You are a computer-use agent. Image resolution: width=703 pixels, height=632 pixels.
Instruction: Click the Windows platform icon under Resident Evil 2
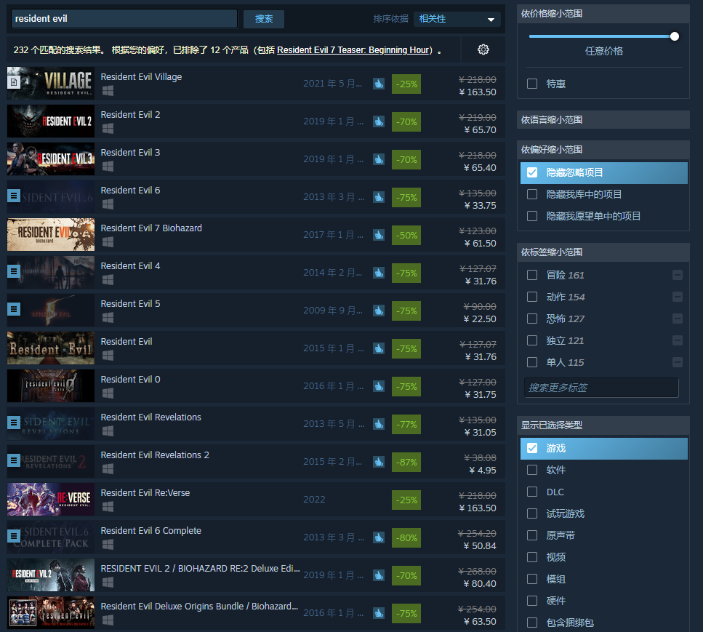click(x=108, y=129)
